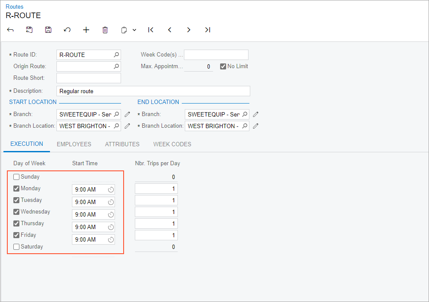
Task: Click the Routes breadcrumb link
Action: click(15, 6)
